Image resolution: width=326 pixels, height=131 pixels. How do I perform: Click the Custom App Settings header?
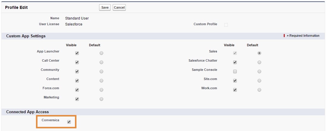[26, 36]
